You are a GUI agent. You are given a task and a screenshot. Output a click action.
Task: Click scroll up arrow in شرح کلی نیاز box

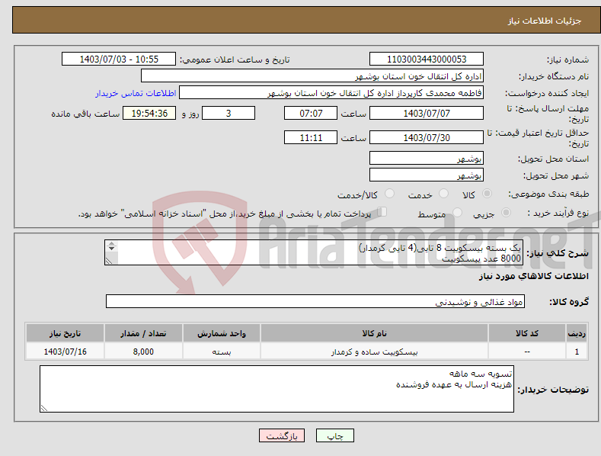[x=111, y=244]
